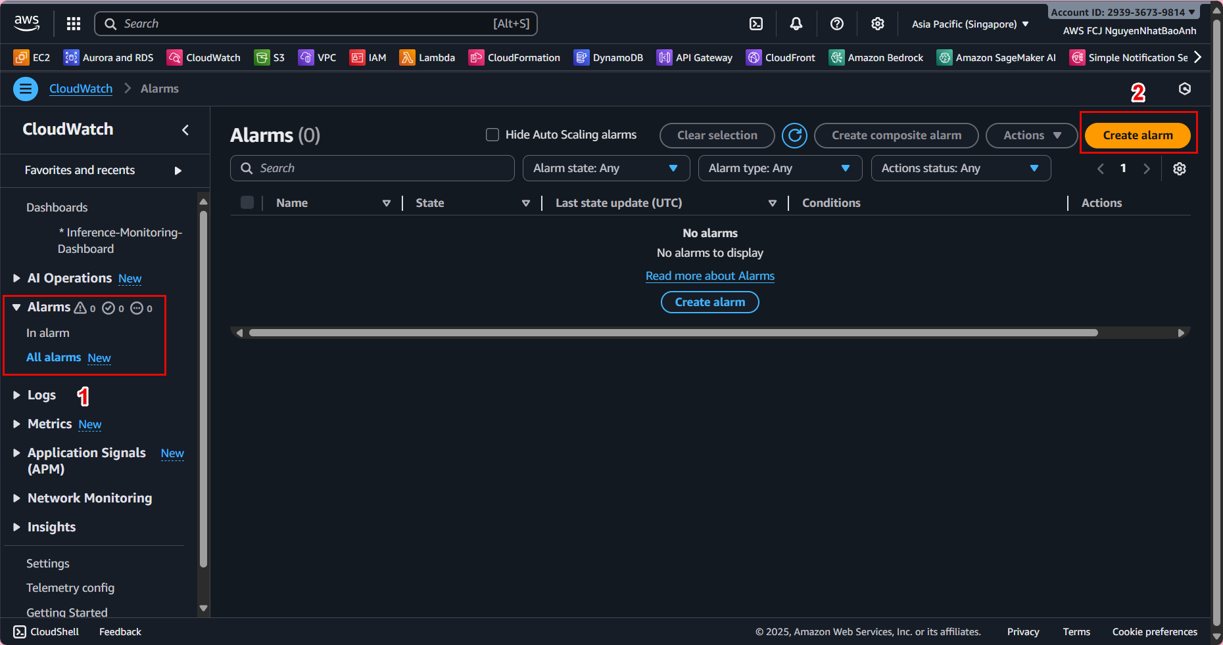1223x645 pixels.
Task: Launch CloudShell from the top bar
Action: (x=756, y=24)
